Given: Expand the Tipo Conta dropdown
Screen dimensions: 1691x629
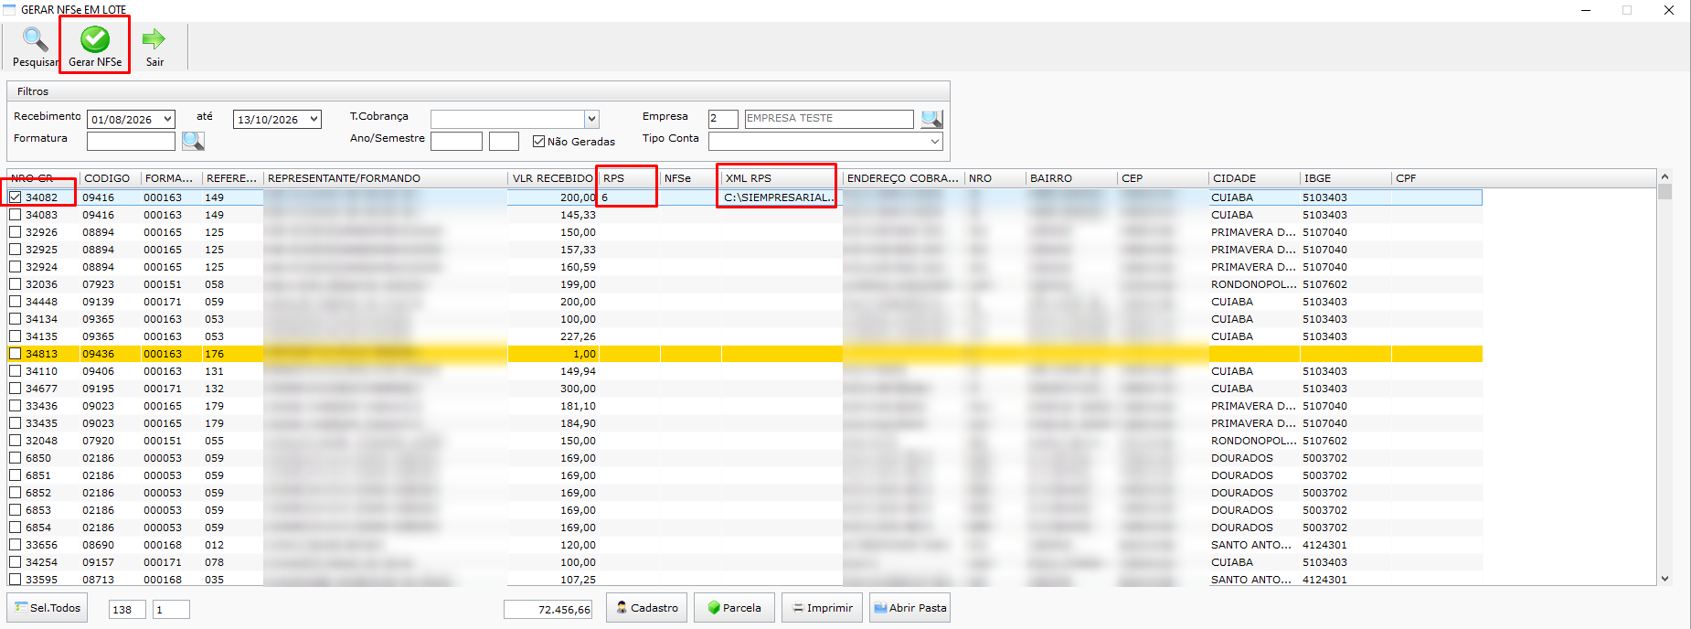Looking at the screenshot, I should [935, 142].
